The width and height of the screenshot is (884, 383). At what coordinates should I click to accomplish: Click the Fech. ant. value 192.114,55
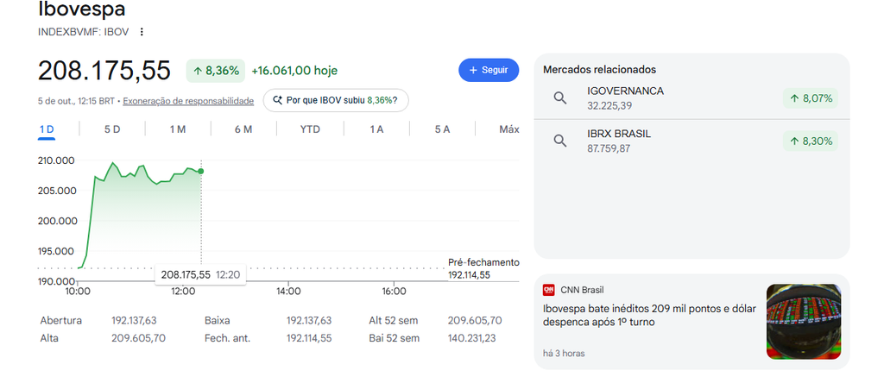309,338
